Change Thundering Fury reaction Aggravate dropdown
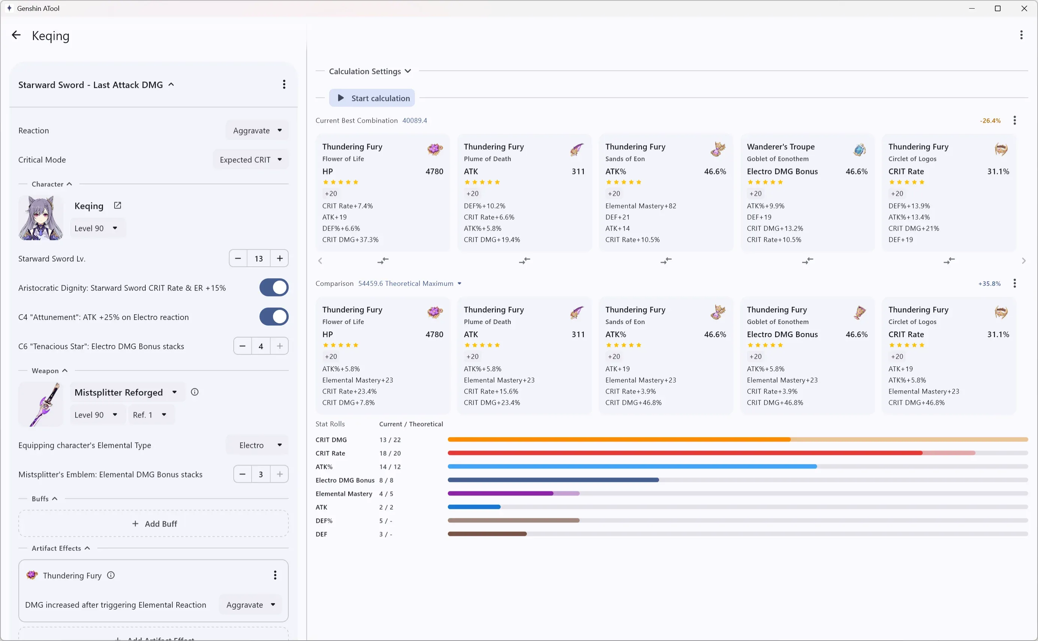The height and width of the screenshot is (641, 1038). click(250, 605)
